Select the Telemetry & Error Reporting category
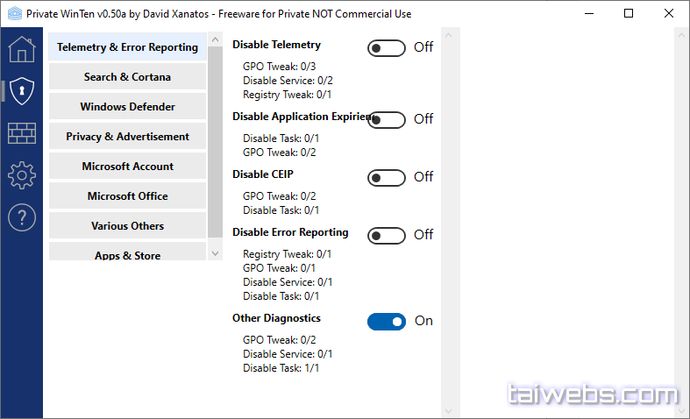The image size is (690, 419). [x=128, y=47]
